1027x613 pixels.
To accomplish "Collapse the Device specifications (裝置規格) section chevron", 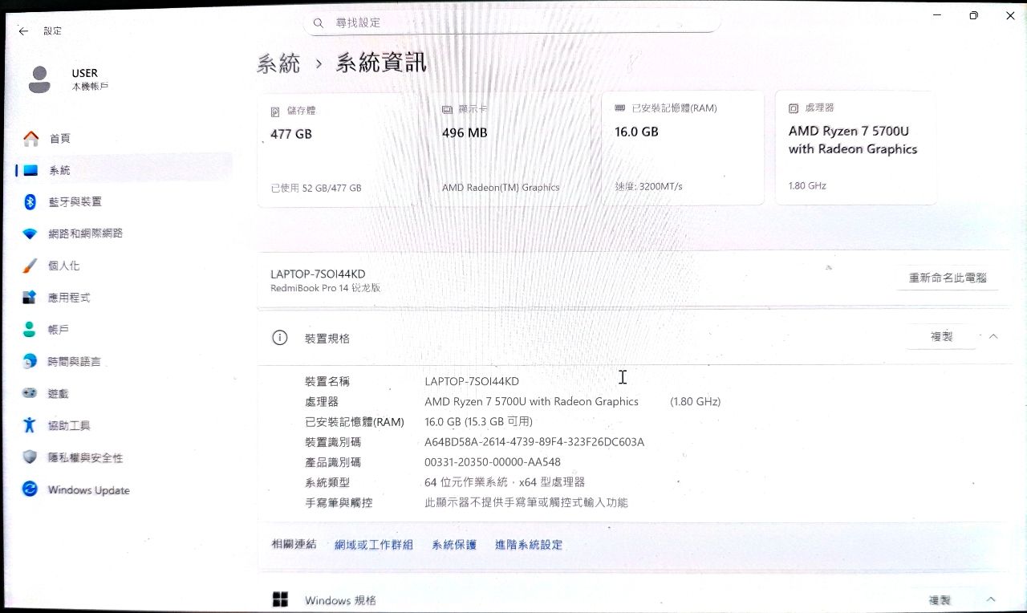I will 993,337.
